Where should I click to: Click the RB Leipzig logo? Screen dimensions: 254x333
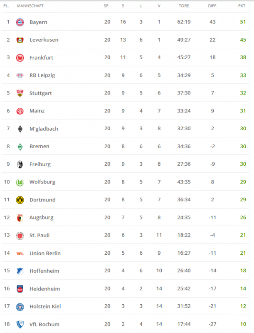(20, 75)
